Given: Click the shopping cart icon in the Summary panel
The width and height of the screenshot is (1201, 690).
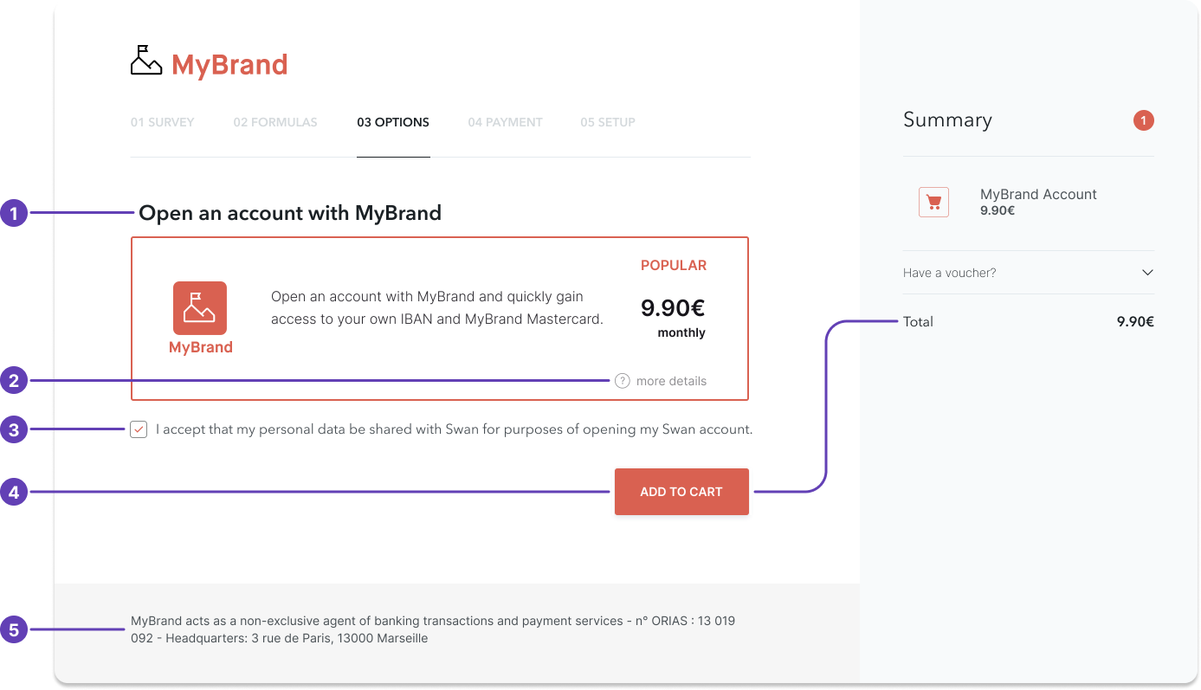Looking at the screenshot, I should (933, 202).
